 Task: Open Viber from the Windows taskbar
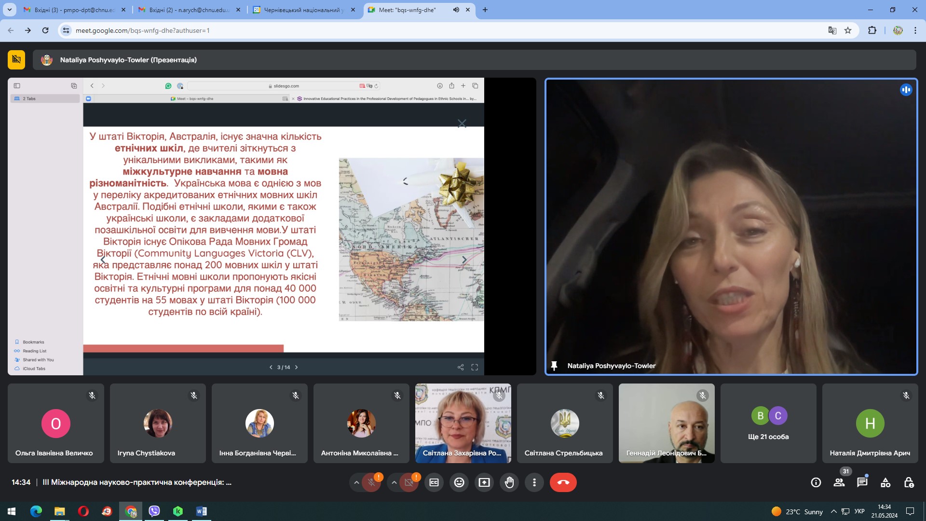click(x=154, y=511)
